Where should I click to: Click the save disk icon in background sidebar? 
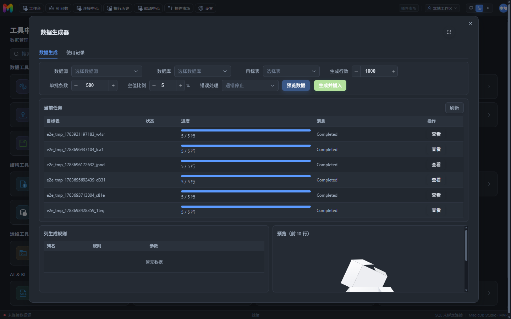coord(23,143)
